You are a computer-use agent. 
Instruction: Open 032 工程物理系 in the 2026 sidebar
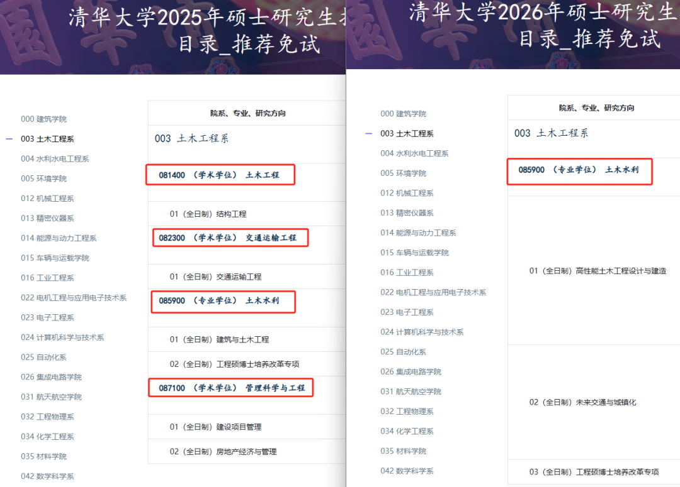coord(407,412)
